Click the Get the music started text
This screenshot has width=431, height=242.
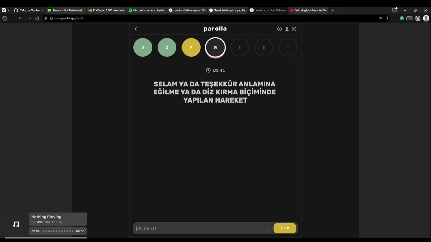coord(47,222)
